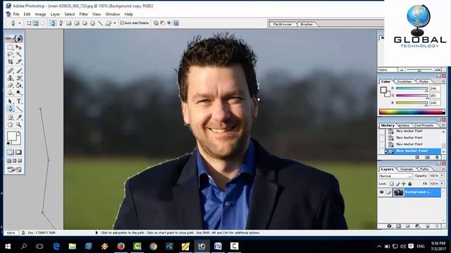This screenshot has height=253, width=451.
Task: Select the Healing Brush tool
Action: tap(11, 70)
